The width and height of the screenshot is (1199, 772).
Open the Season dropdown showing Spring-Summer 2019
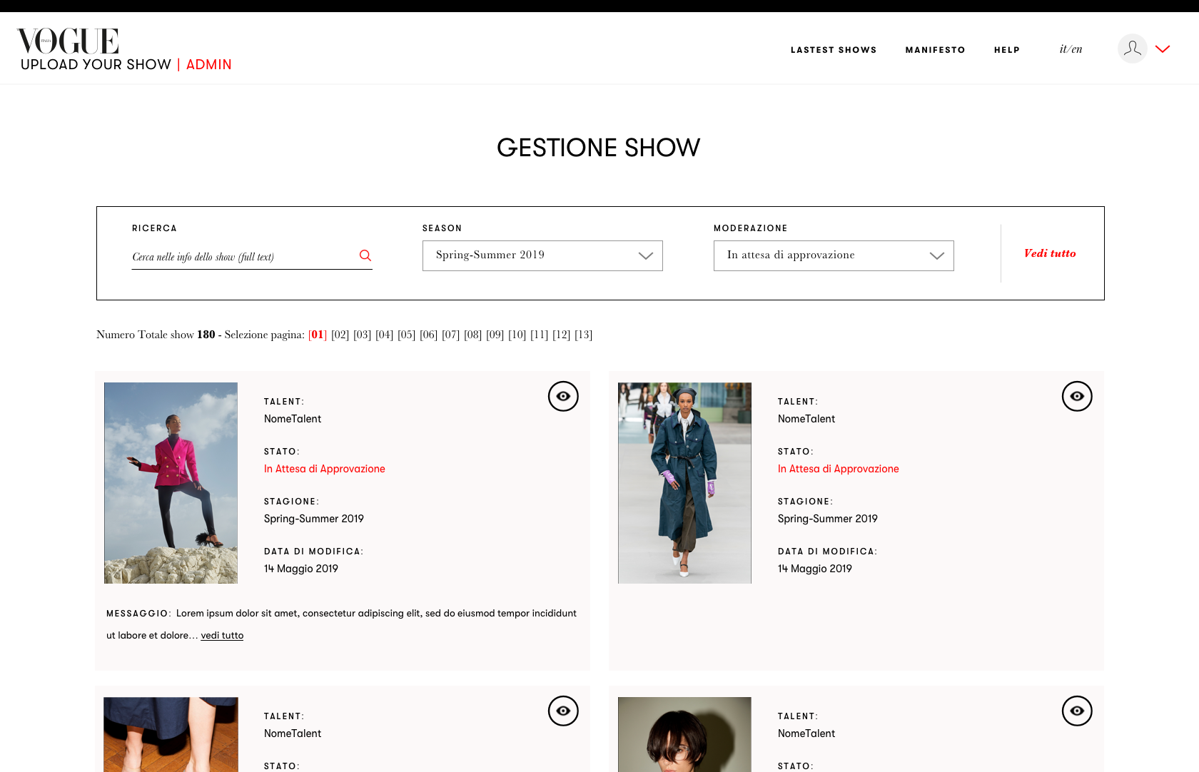pyautogui.click(x=542, y=255)
